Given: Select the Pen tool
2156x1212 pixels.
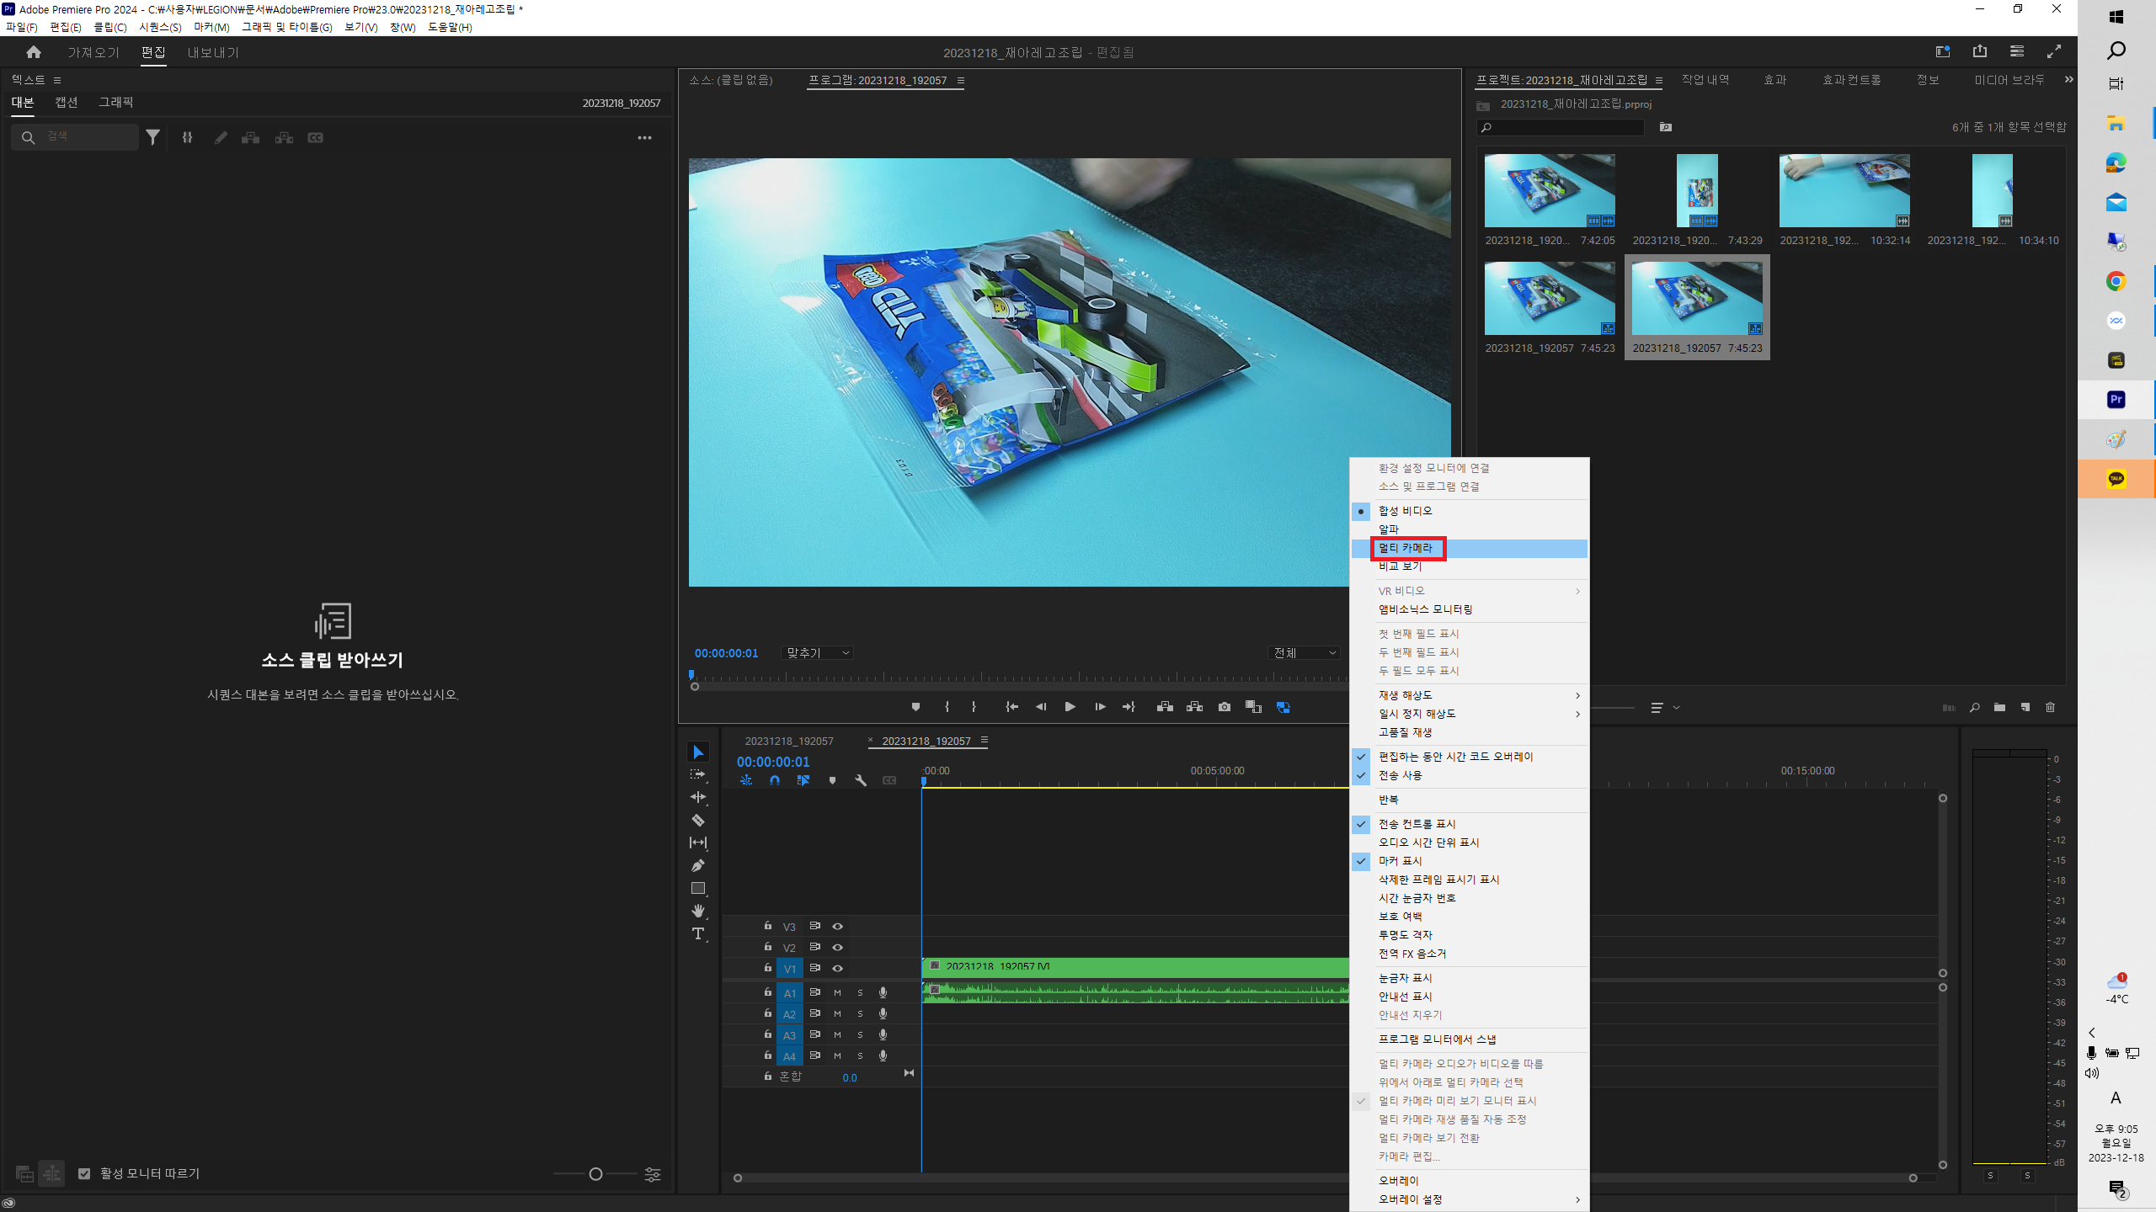Looking at the screenshot, I should point(697,865).
